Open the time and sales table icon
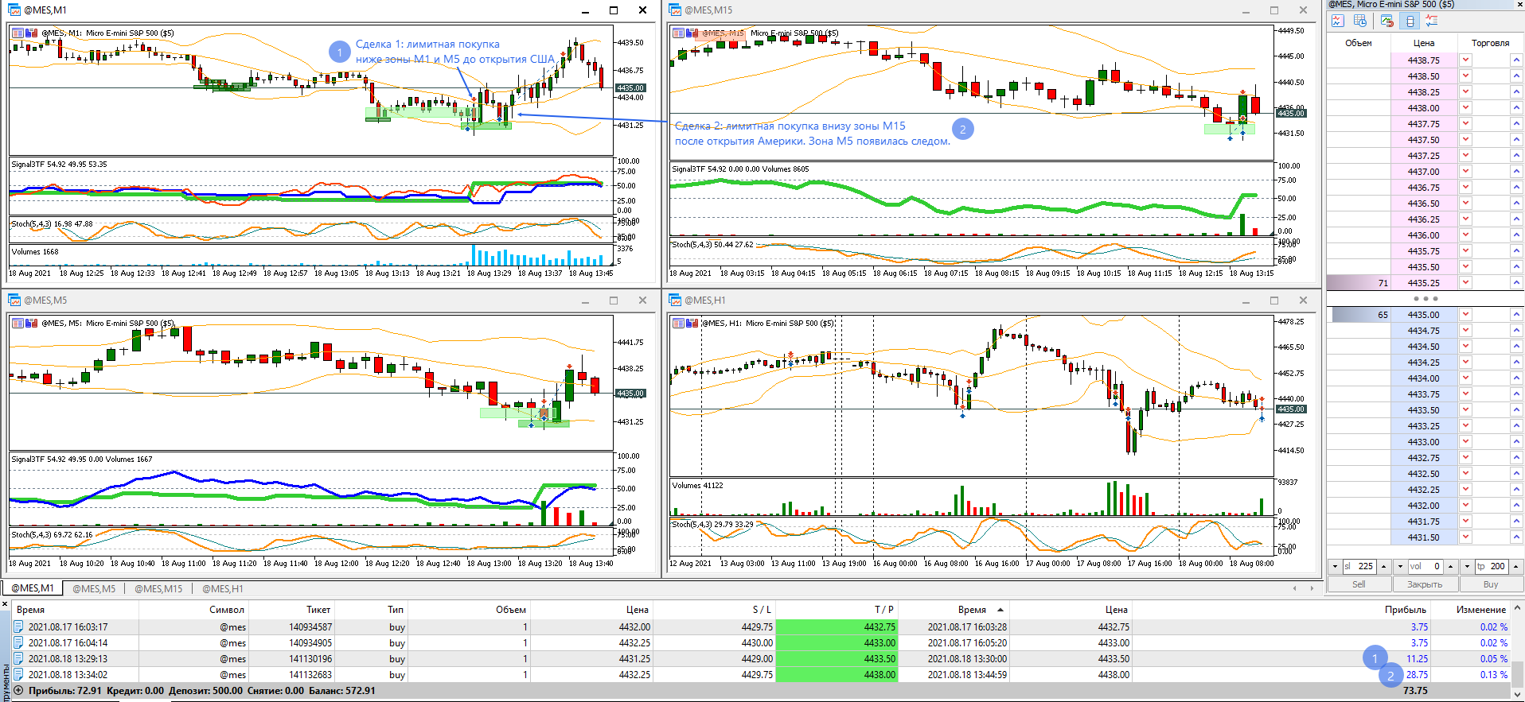The image size is (1525, 702). tap(1360, 21)
